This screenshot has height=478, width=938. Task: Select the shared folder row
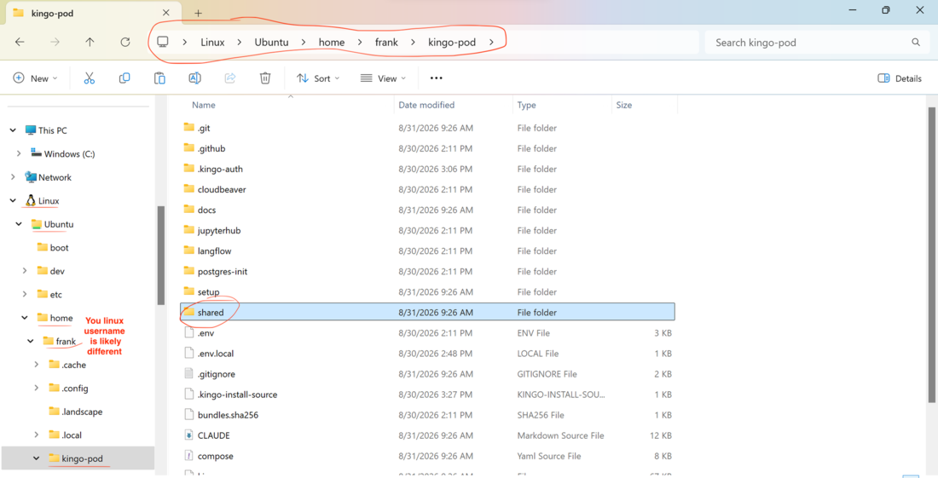point(427,312)
